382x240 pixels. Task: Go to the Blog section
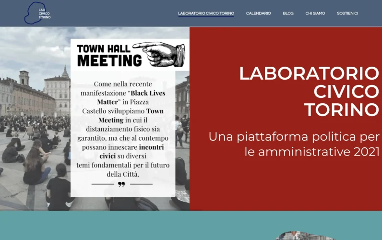(288, 13)
